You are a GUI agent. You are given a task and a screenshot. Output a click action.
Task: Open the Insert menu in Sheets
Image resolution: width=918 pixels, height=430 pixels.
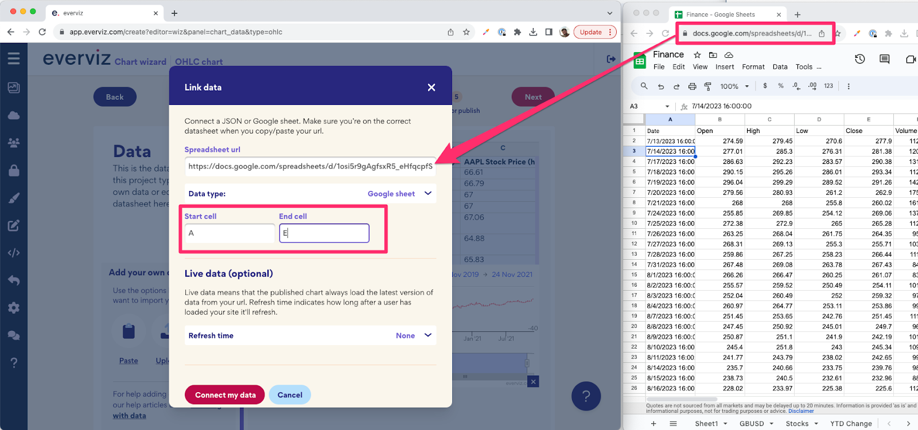725,67
